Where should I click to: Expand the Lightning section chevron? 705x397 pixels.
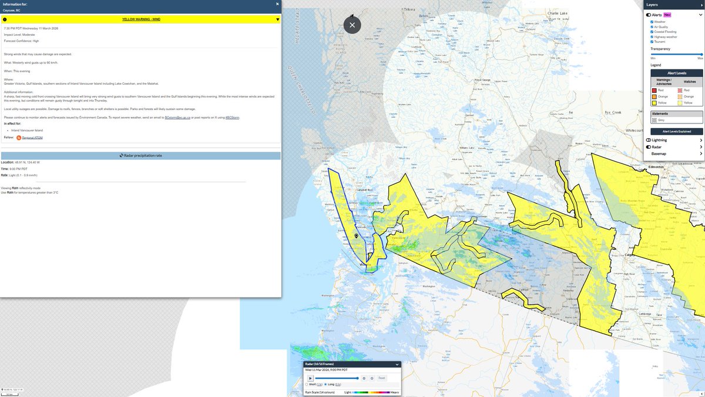(701, 140)
